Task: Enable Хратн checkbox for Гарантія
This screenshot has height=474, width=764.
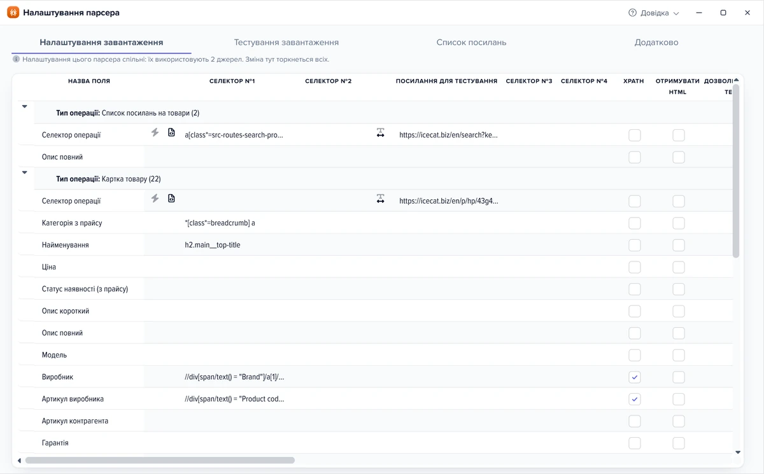Action: coord(635,443)
